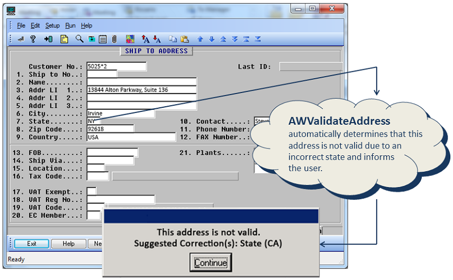This screenshot has height=280, width=453.
Task: Click the 'This address is not valid.' message
Action: coord(209,232)
